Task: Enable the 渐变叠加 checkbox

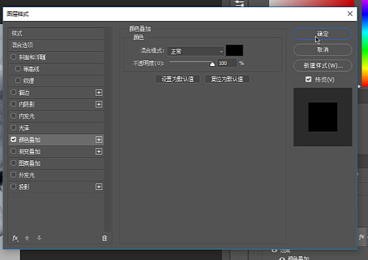Action: [x=13, y=151]
